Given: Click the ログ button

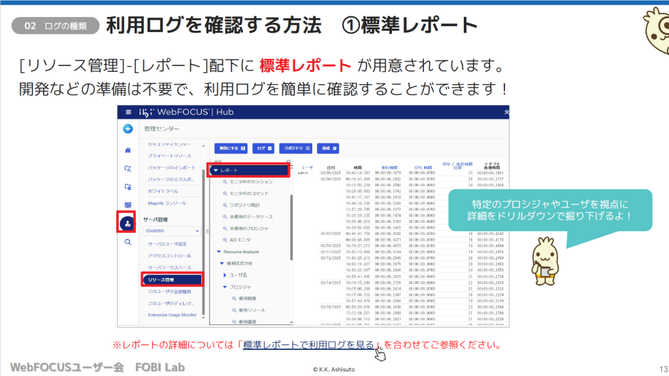Looking at the screenshot, I should pos(263,148).
